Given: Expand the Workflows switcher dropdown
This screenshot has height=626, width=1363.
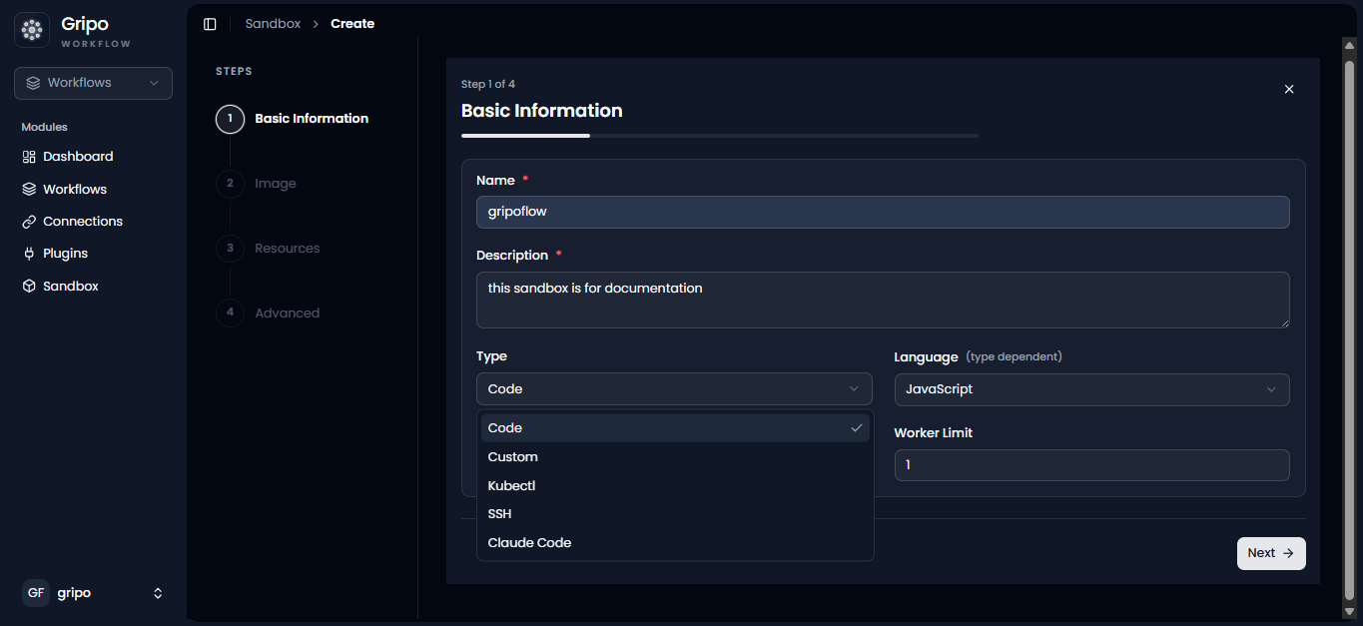Looking at the screenshot, I should tap(93, 83).
